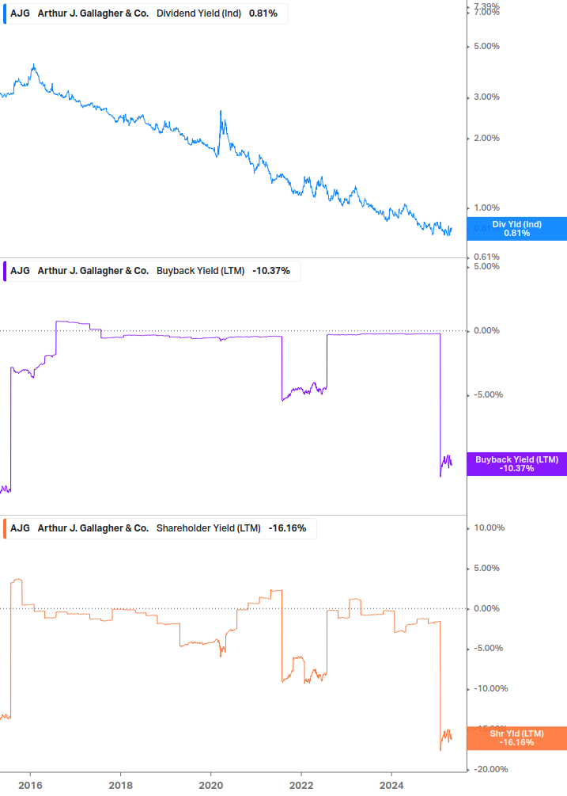
Task: Click the -16.16% value in Shareholder Yield legend
Action: [287, 528]
